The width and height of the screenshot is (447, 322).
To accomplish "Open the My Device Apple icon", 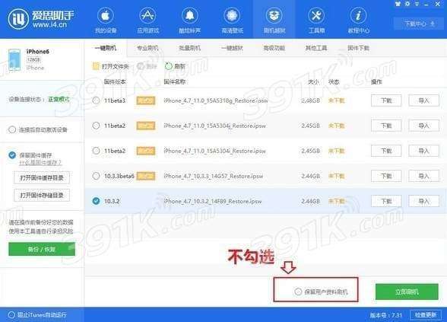I will point(106,15).
